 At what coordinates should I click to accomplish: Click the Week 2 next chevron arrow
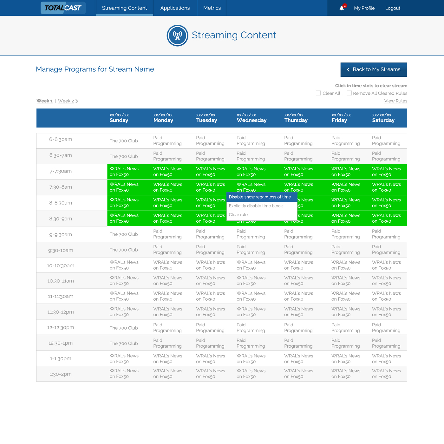pos(77,101)
